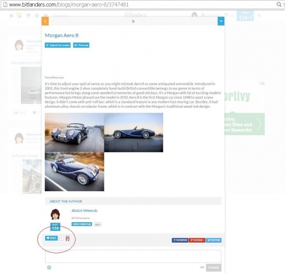Click the document icon in blog header bar
The width and height of the screenshot is (306, 277).
133,21
